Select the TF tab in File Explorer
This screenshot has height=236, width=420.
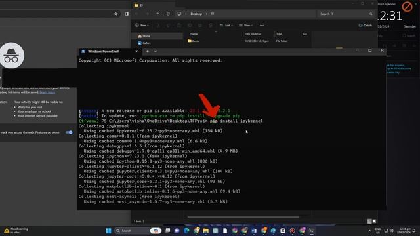154,5
